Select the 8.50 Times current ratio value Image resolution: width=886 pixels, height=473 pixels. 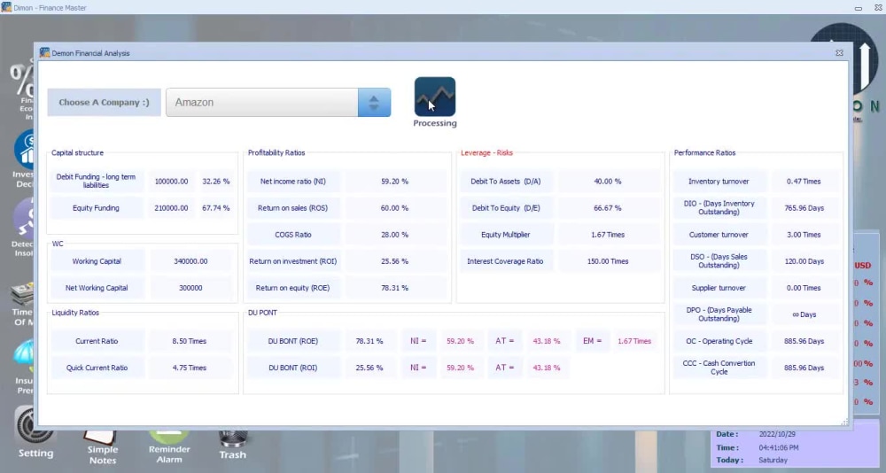[x=190, y=341]
